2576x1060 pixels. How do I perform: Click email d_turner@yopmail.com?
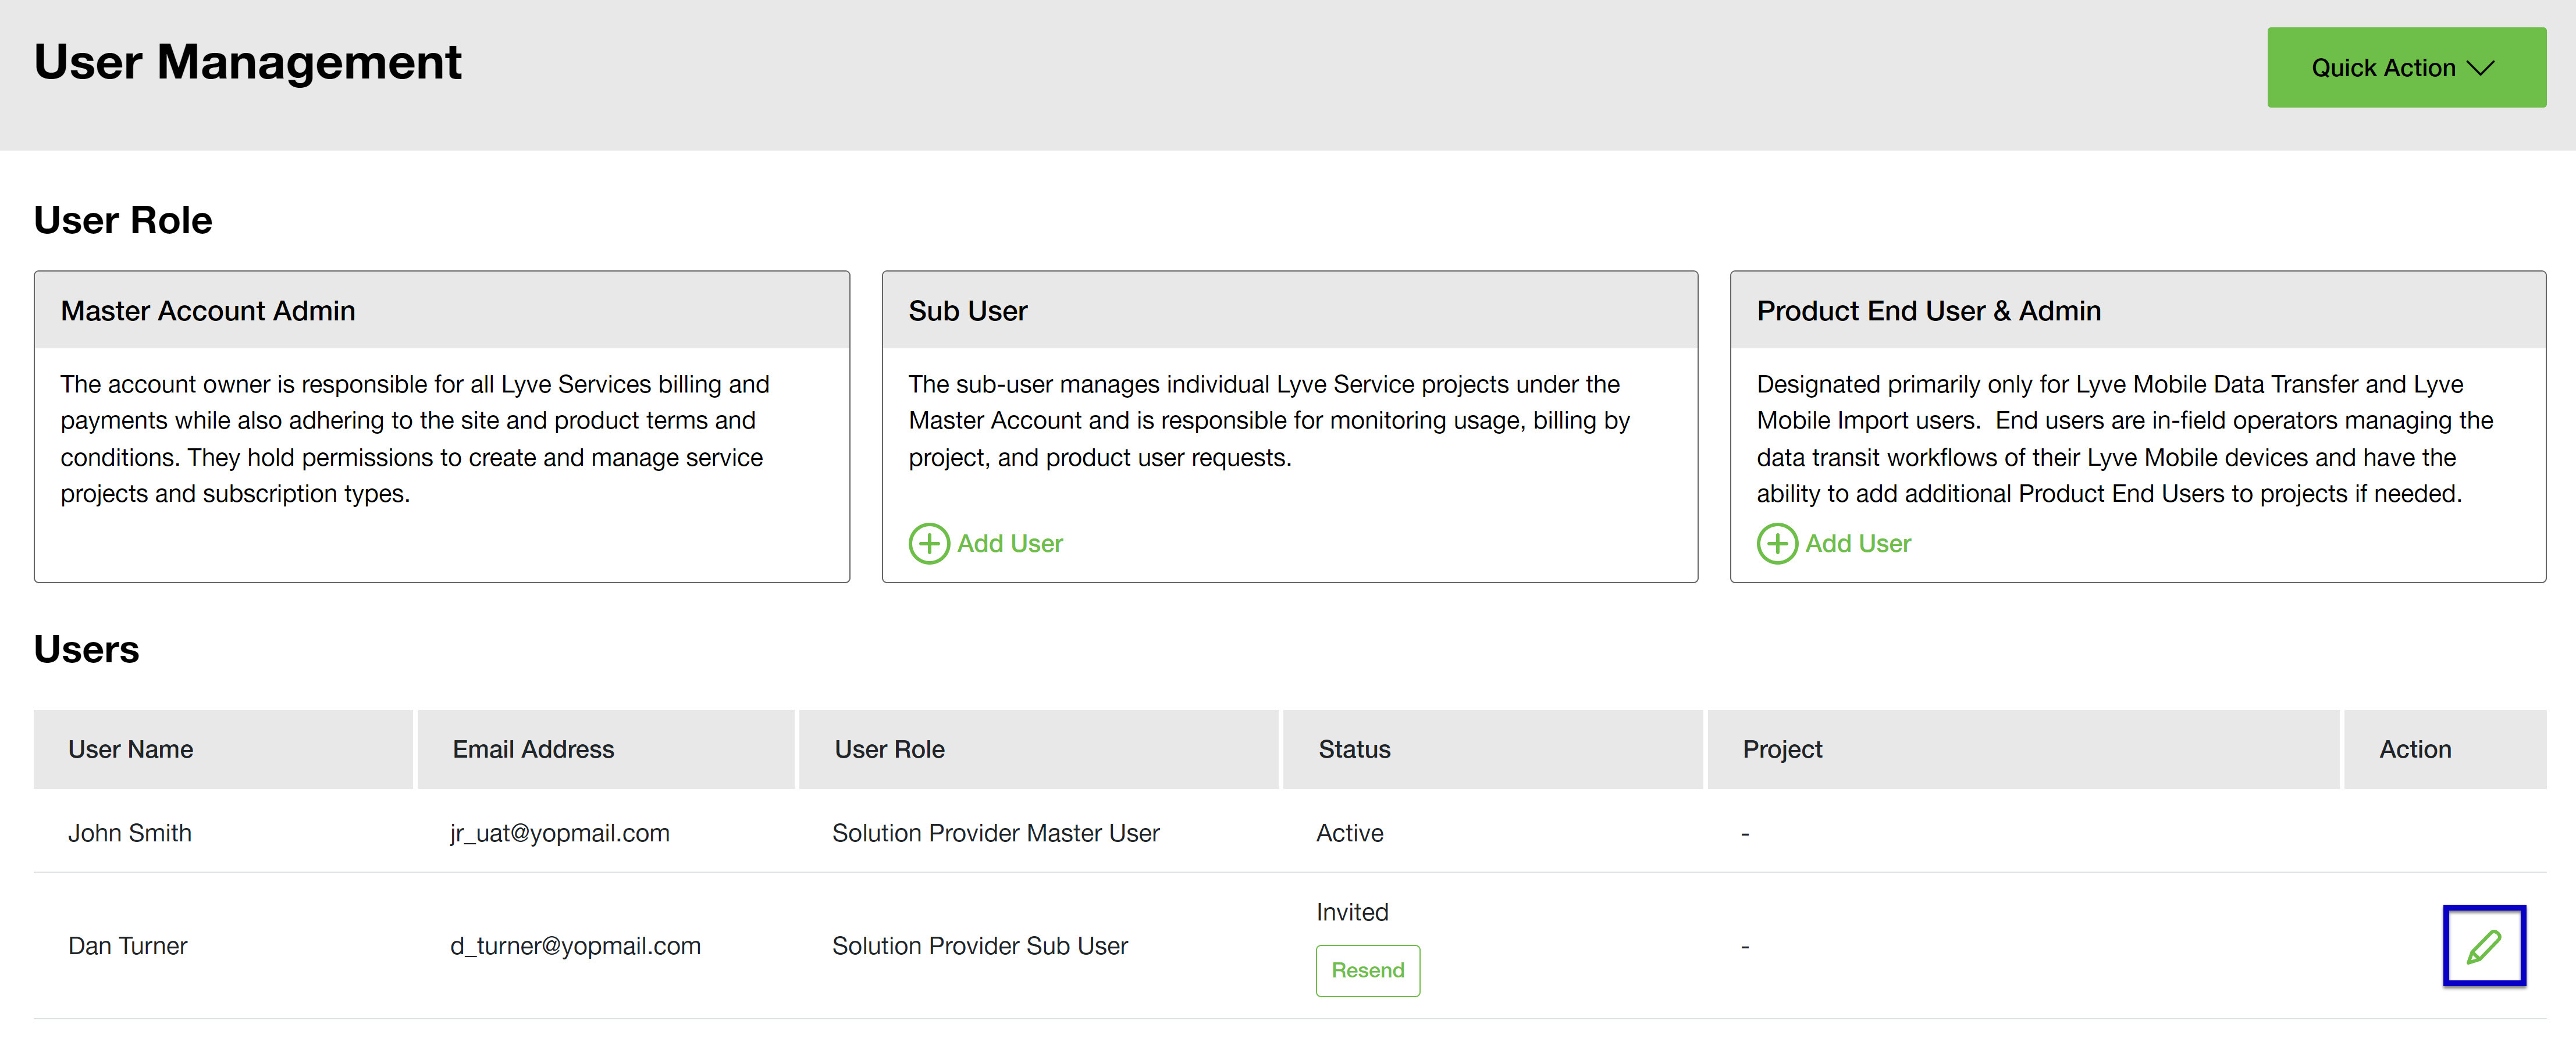(575, 946)
